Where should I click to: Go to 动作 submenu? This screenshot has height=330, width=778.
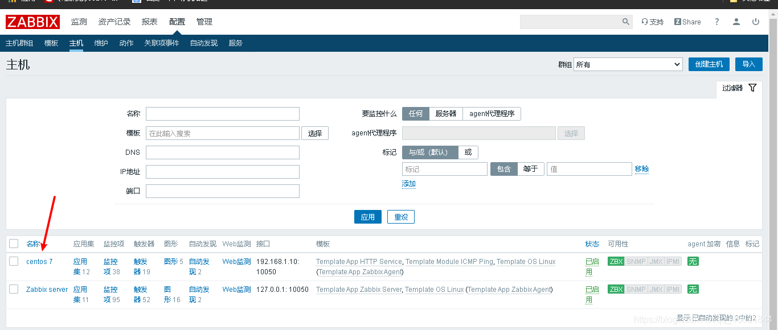click(126, 43)
